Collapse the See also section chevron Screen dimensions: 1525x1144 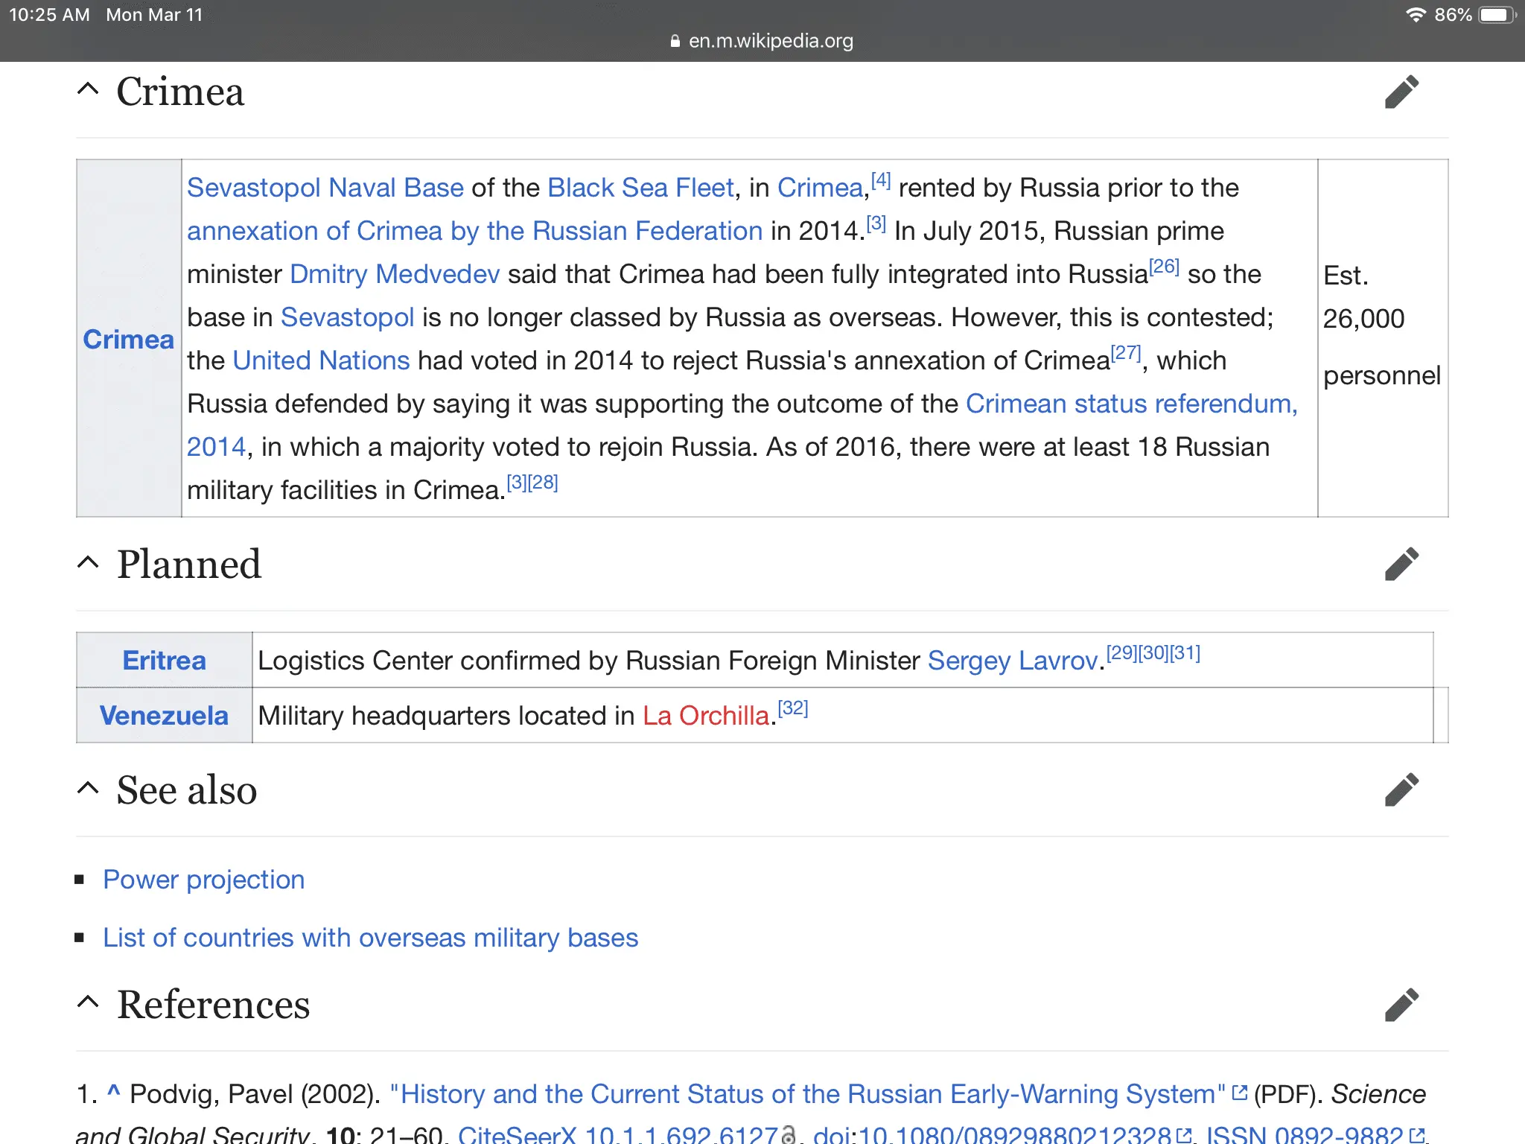click(88, 788)
